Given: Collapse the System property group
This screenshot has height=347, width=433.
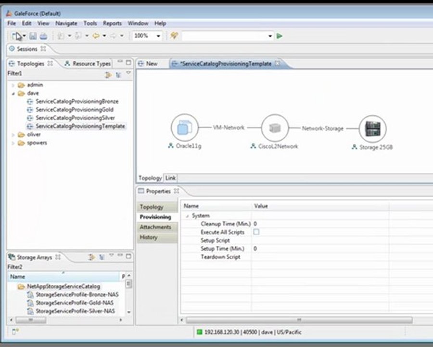Looking at the screenshot, I should (x=187, y=216).
